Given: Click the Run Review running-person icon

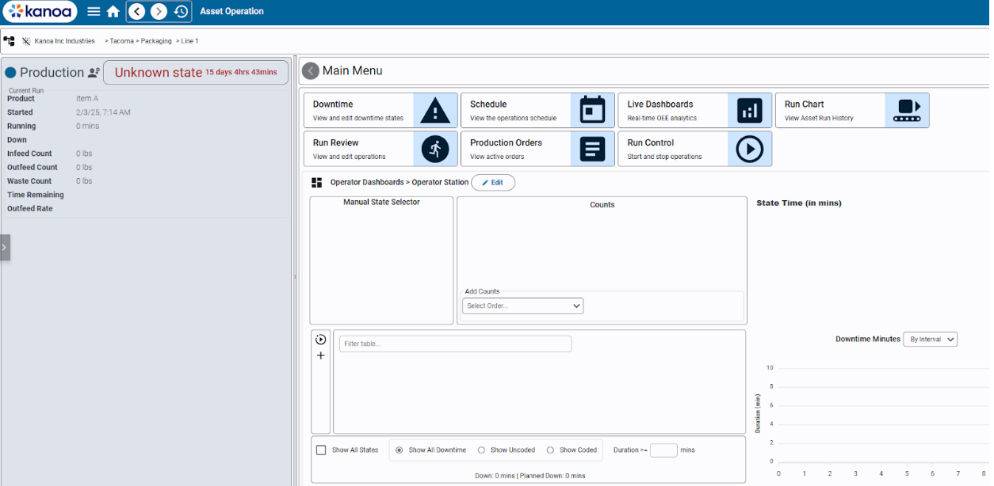Looking at the screenshot, I should pos(435,149).
